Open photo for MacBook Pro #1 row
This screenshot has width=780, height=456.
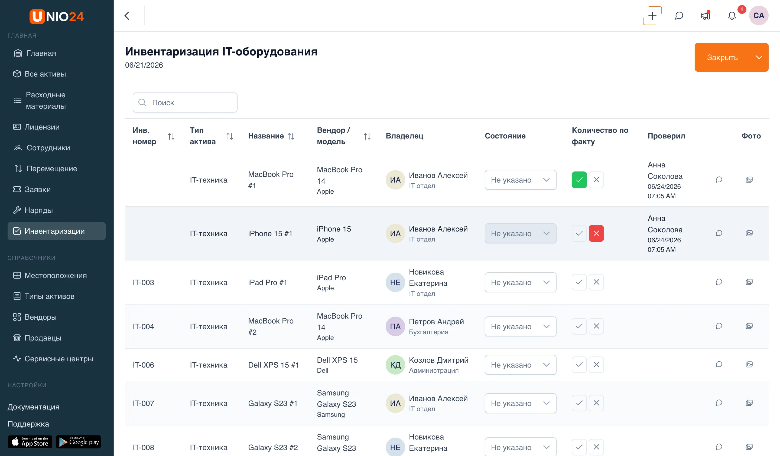point(749,180)
